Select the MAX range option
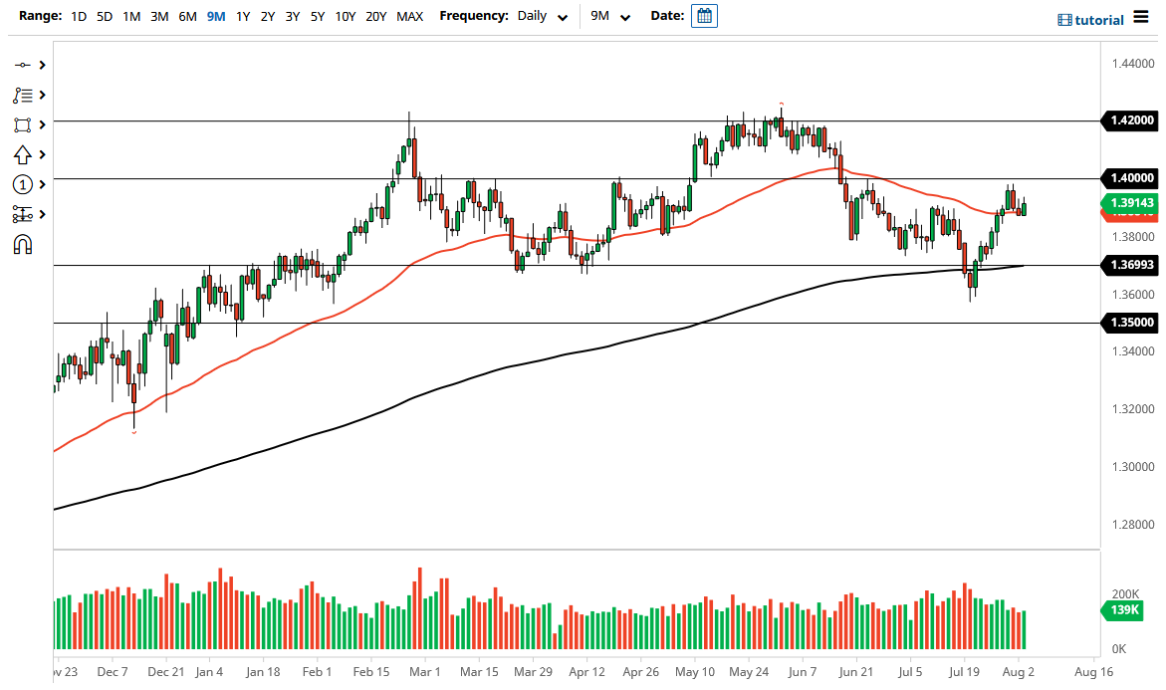The width and height of the screenshot is (1166, 690). [409, 16]
